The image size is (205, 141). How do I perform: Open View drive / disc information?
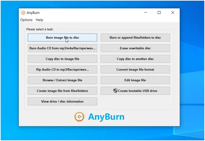(62, 101)
